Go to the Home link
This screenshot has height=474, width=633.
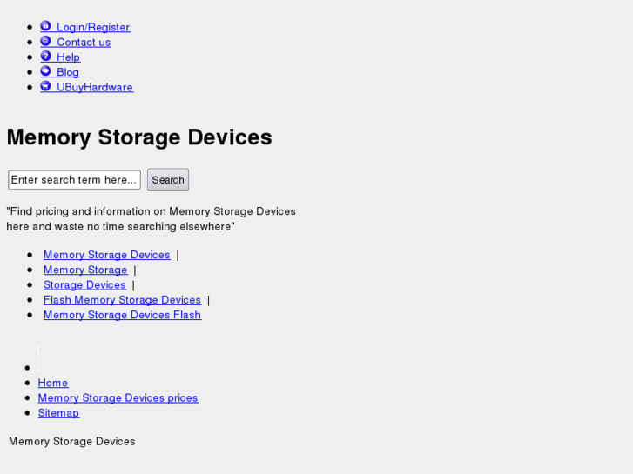(53, 383)
